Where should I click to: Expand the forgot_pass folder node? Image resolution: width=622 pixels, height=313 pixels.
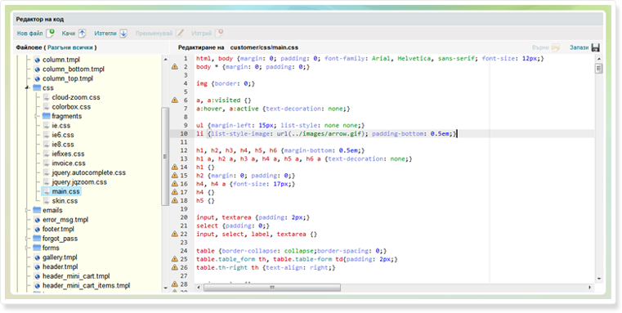pyautogui.click(x=27, y=239)
